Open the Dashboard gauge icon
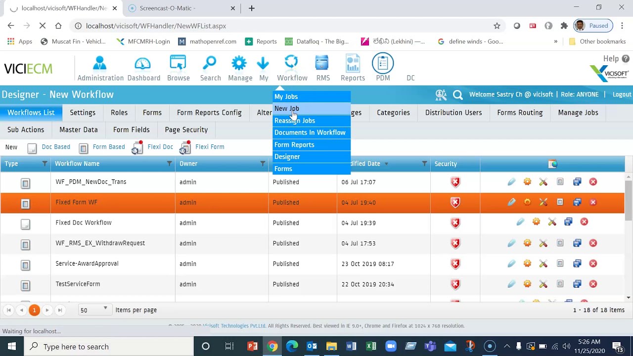This screenshot has width=633, height=356. 143,63
